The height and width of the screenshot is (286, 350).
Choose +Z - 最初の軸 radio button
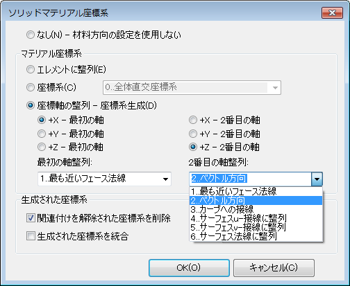(42, 147)
